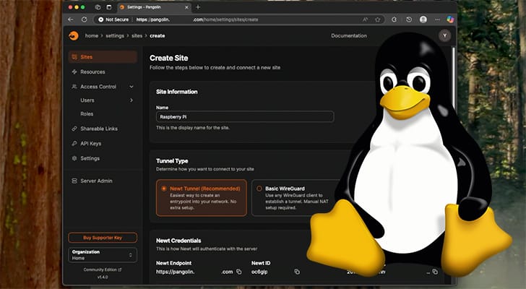526x289 pixels.
Task: Switch to the Settings - Pangolin tab
Action: click(x=154, y=7)
